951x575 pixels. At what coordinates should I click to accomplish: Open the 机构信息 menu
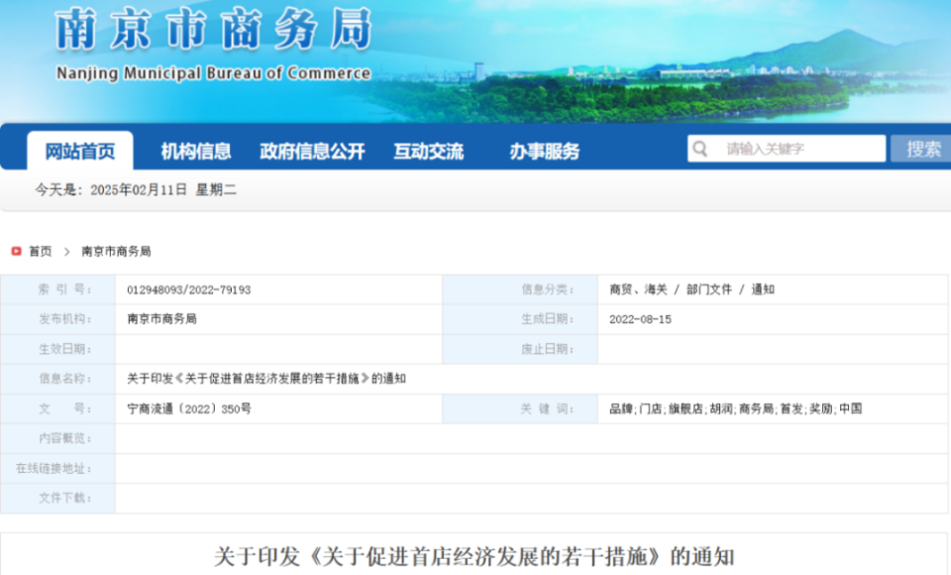(x=196, y=152)
